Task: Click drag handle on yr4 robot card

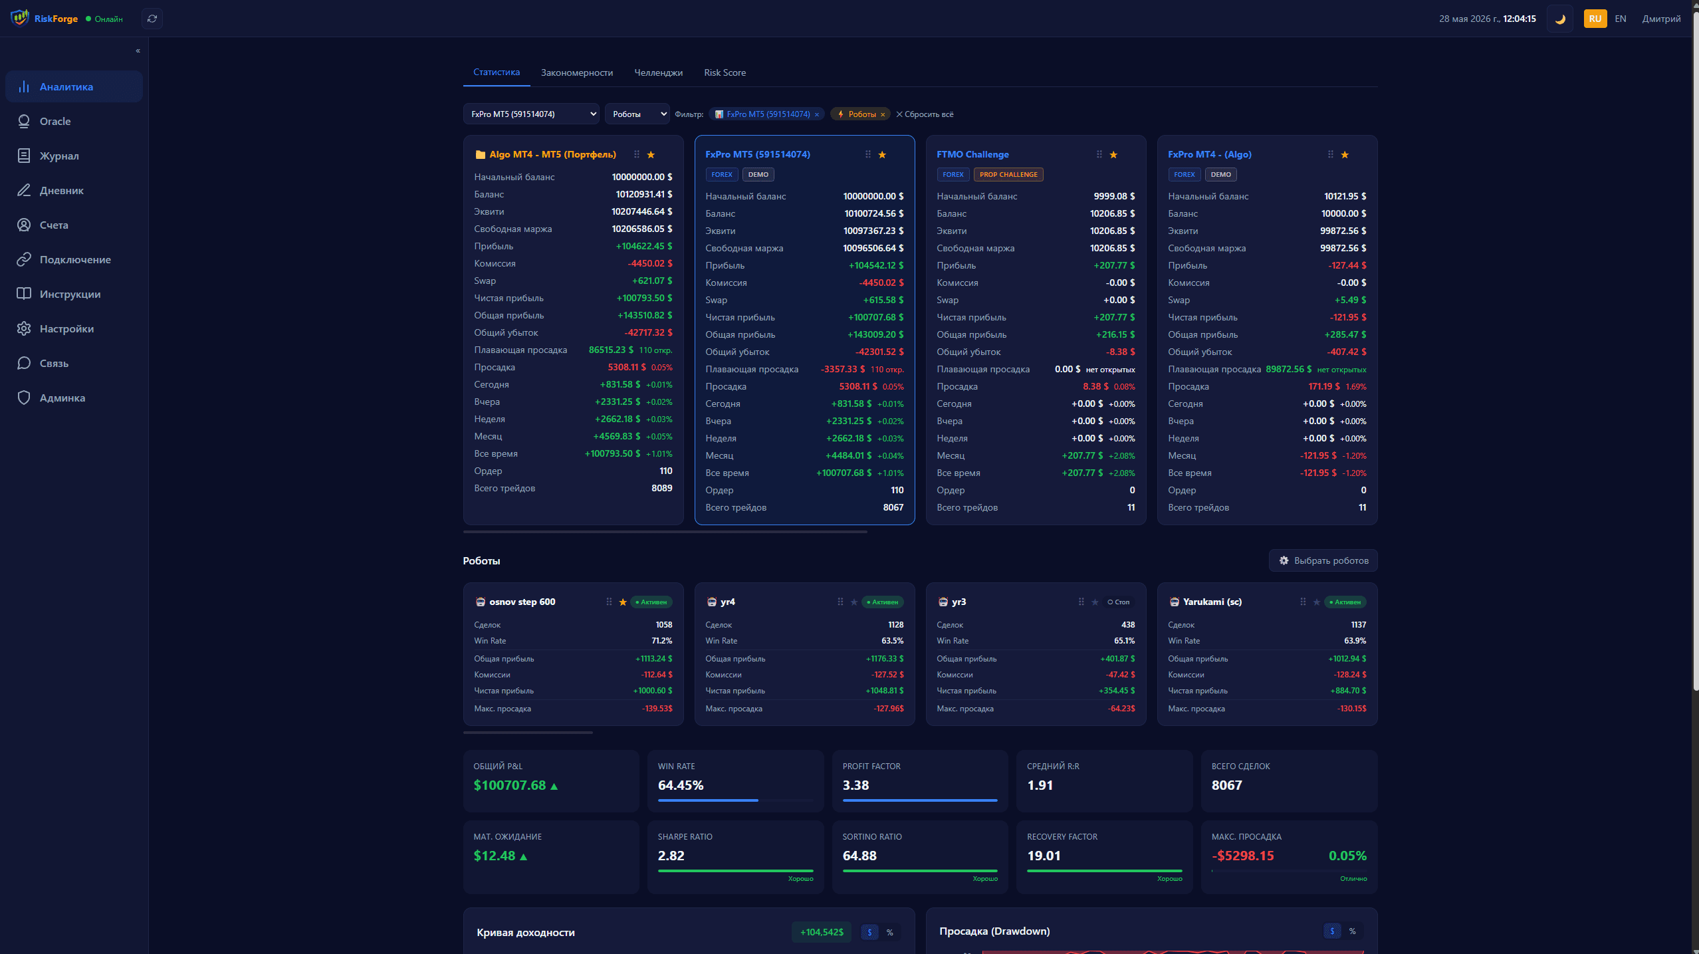Action: pyautogui.click(x=840, y=602)
